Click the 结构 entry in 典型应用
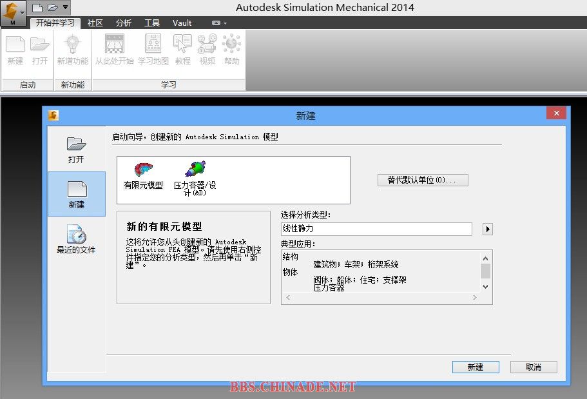This screenshot has width=587, height=399. [290, 257]
